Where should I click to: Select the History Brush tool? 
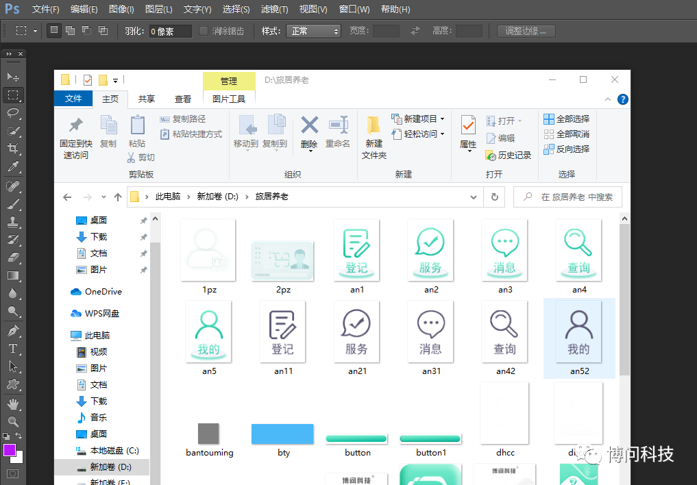(13, 240)
